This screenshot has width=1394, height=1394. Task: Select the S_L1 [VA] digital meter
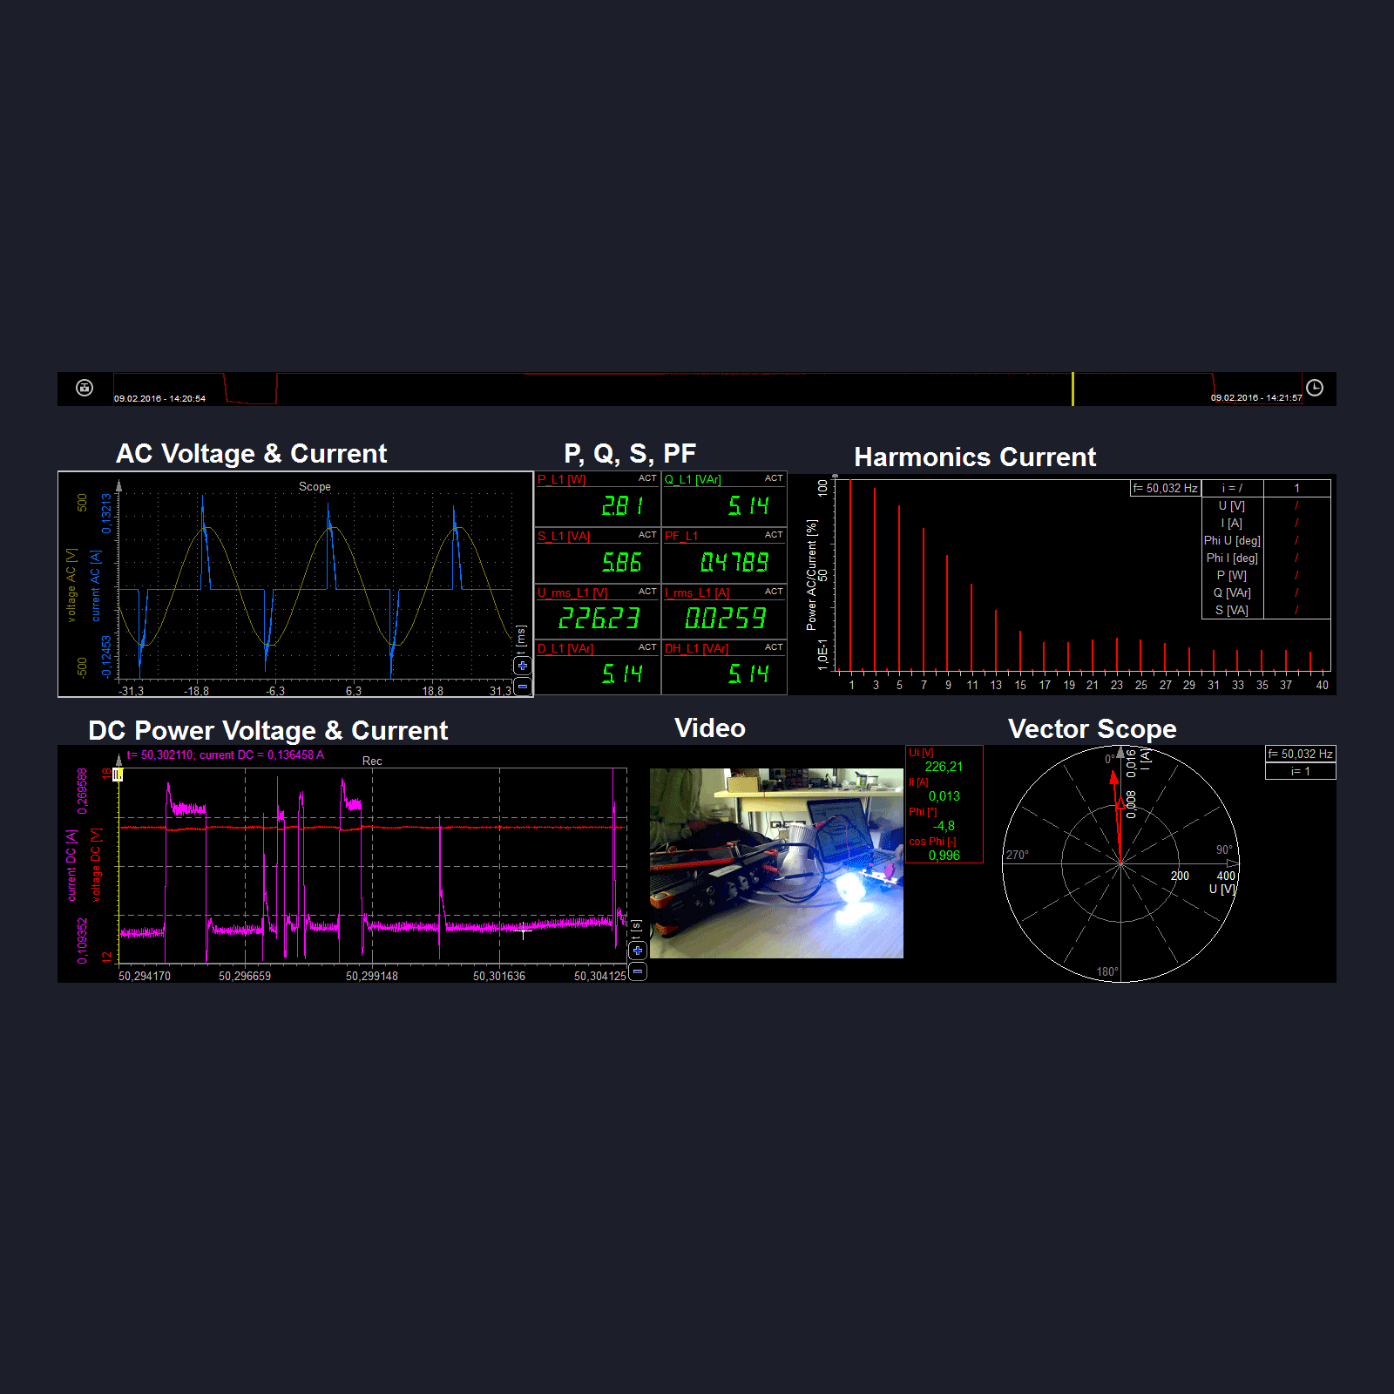pos(598,556)
